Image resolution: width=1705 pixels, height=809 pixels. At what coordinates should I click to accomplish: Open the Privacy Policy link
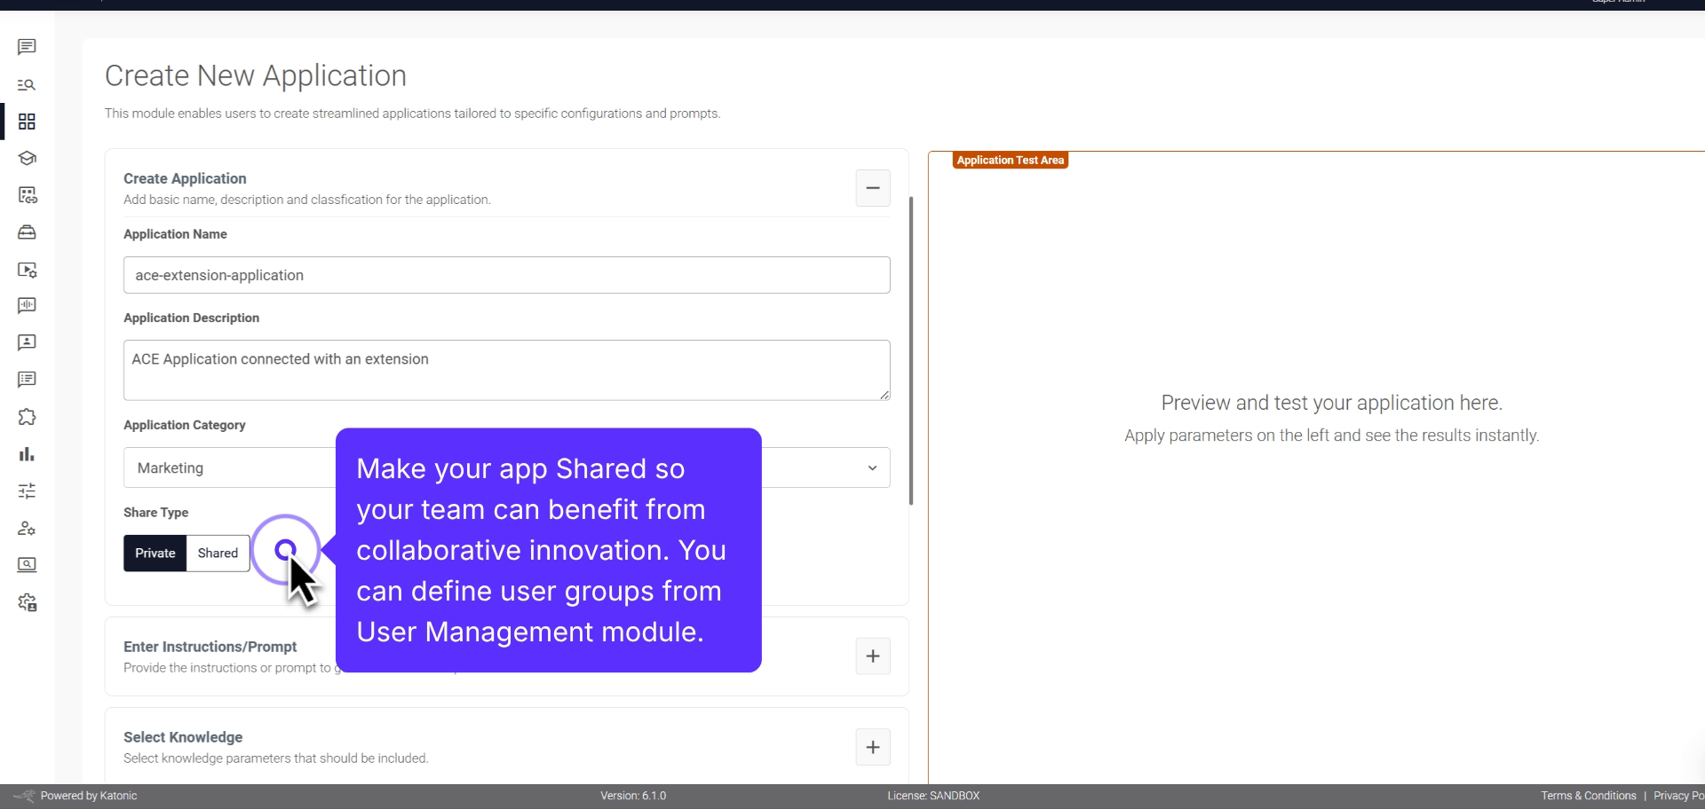[1678, 795]
